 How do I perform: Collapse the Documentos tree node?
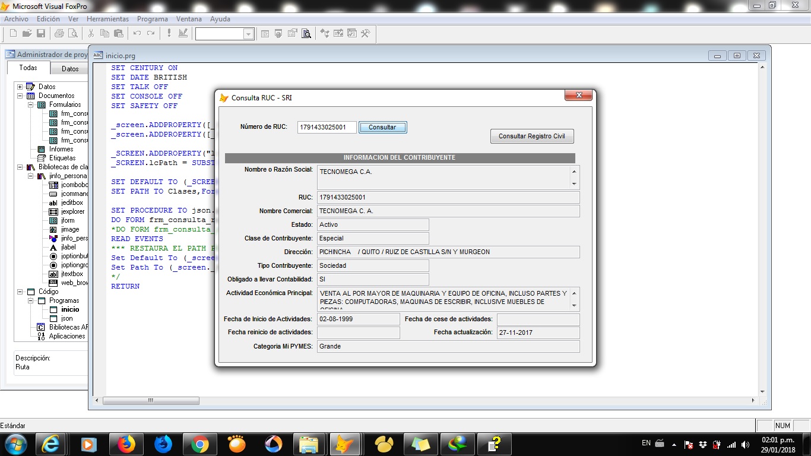(20, 96)
